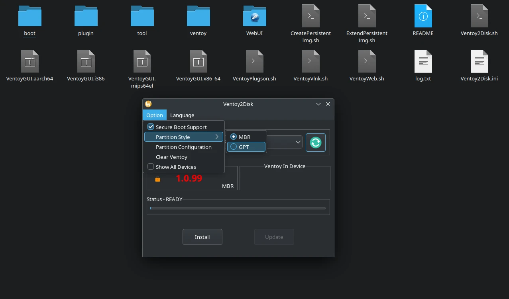Select the VentoyGUI.x86_64 executable icon
The height and width of the screenshot is (299, 509).
click(198, 61)
